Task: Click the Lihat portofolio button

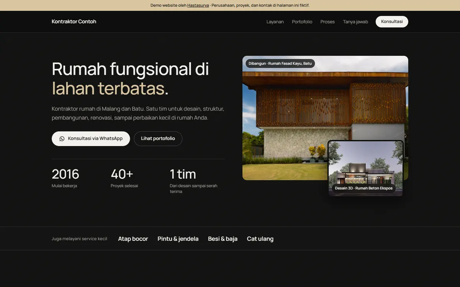Action: click(x=158, y=139)
